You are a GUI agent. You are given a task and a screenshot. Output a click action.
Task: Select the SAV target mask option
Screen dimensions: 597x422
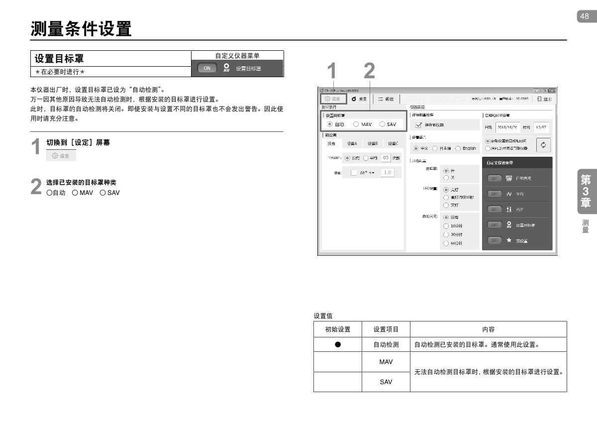point(382,124)
